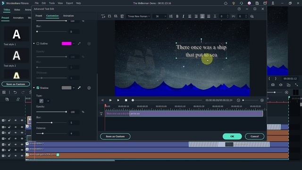Open the Video tab in main window
The height and width of the screenshot is (170, 302).
pos(17,9)
